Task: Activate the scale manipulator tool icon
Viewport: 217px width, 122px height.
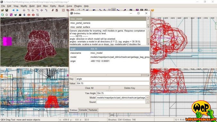Action: point(109,10)
